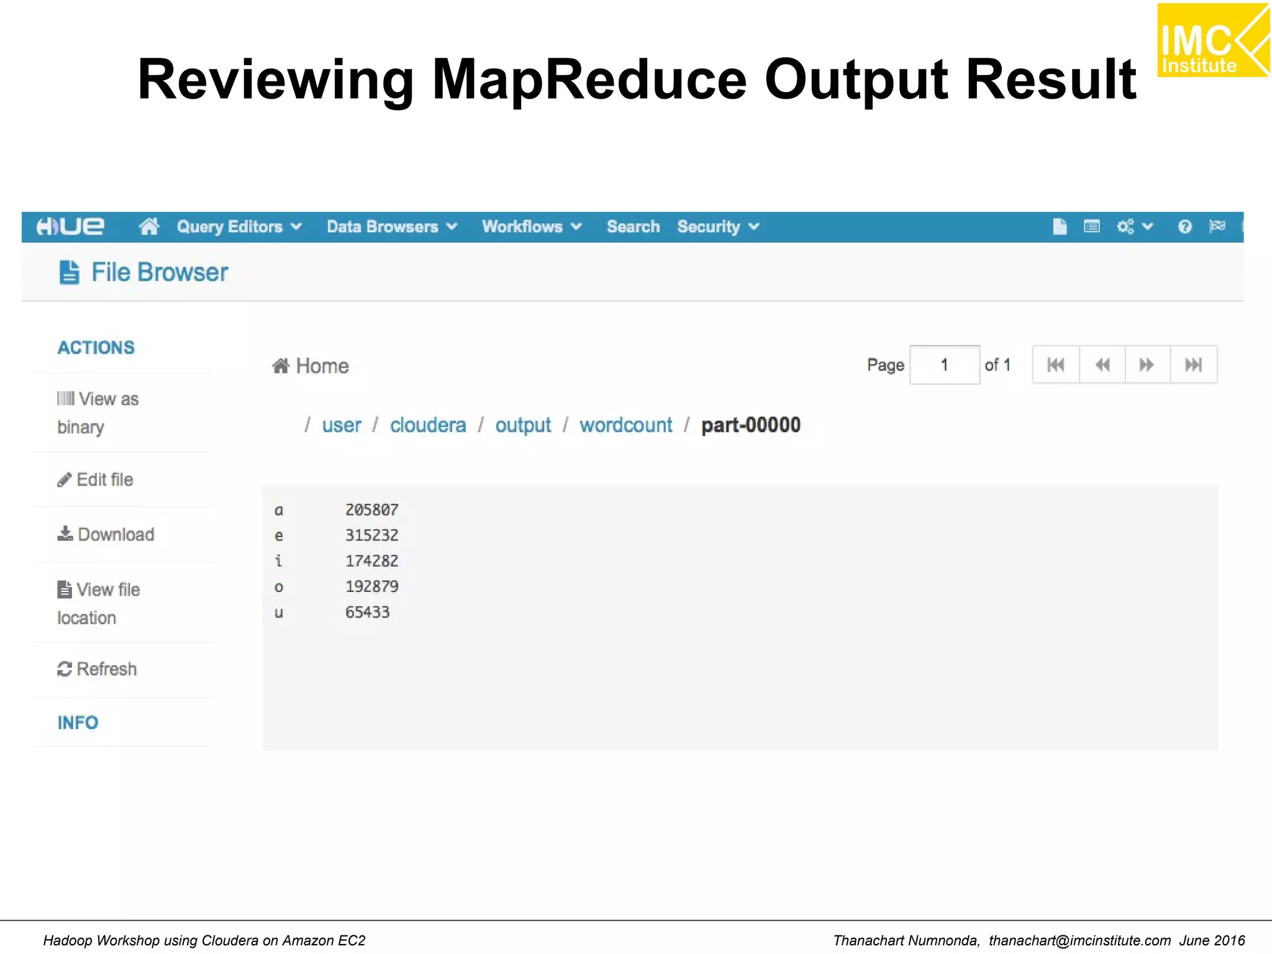Click the value 315232 for letter e

coord(371,535)
